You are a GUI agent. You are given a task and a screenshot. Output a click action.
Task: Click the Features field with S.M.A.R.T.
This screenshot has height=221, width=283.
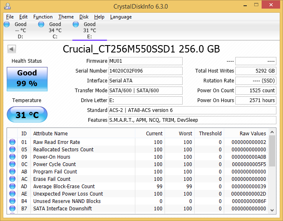[193, 120]
